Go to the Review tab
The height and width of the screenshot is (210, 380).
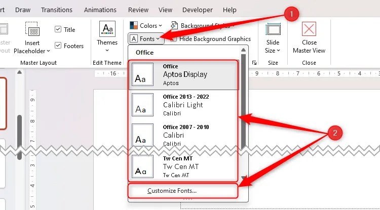(x=138, y=10)
